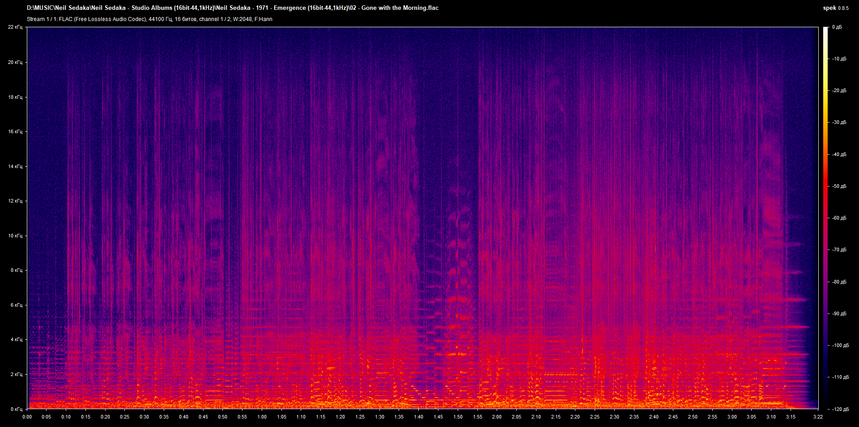Select the 1:00 time axis label
Viewport: 859px width, 427px height.
pyautogui.click(x=262, y=417)
